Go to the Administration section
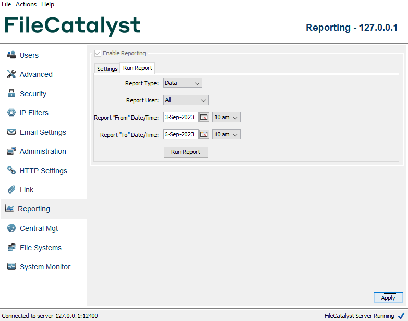 [x=43, y=151]
